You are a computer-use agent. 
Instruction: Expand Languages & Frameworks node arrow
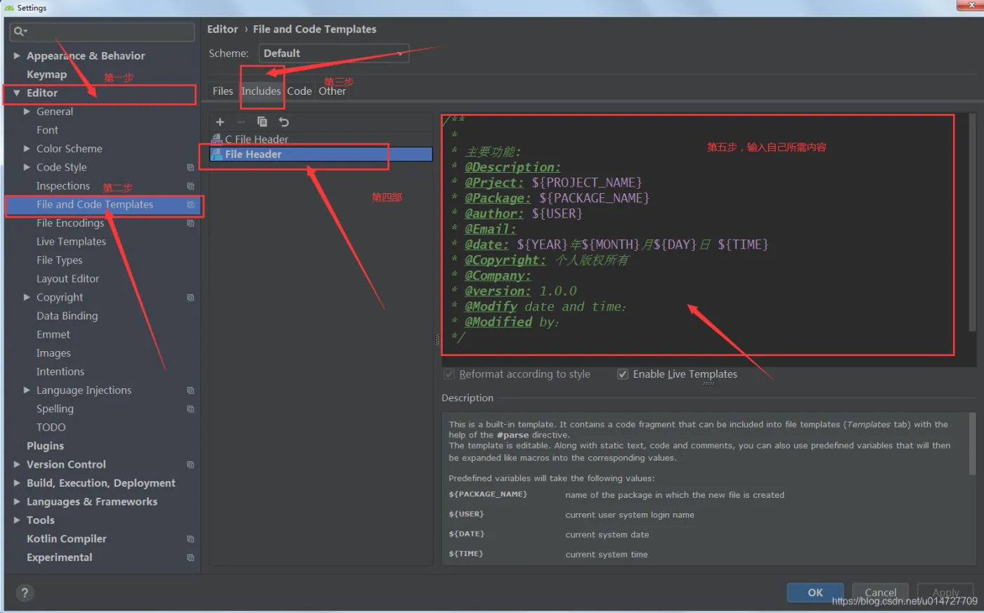pos(17,502)
